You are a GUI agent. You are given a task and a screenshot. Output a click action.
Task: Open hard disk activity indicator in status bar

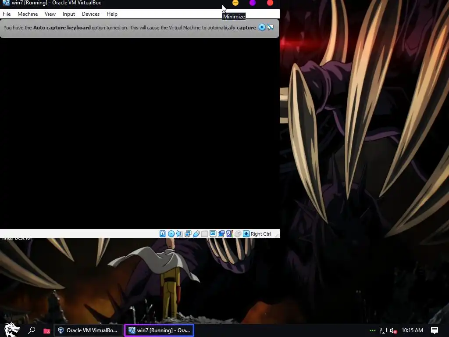click(x=162, y=234)
